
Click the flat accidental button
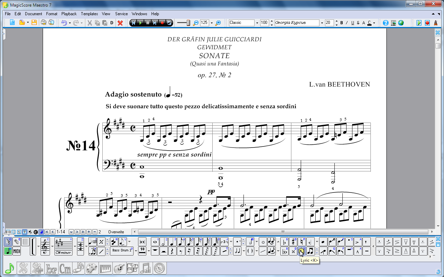click(x=284, y=242)
